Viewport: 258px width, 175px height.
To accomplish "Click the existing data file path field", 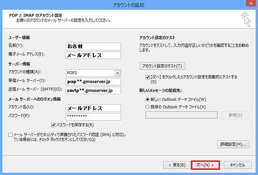I will [182, 115].
